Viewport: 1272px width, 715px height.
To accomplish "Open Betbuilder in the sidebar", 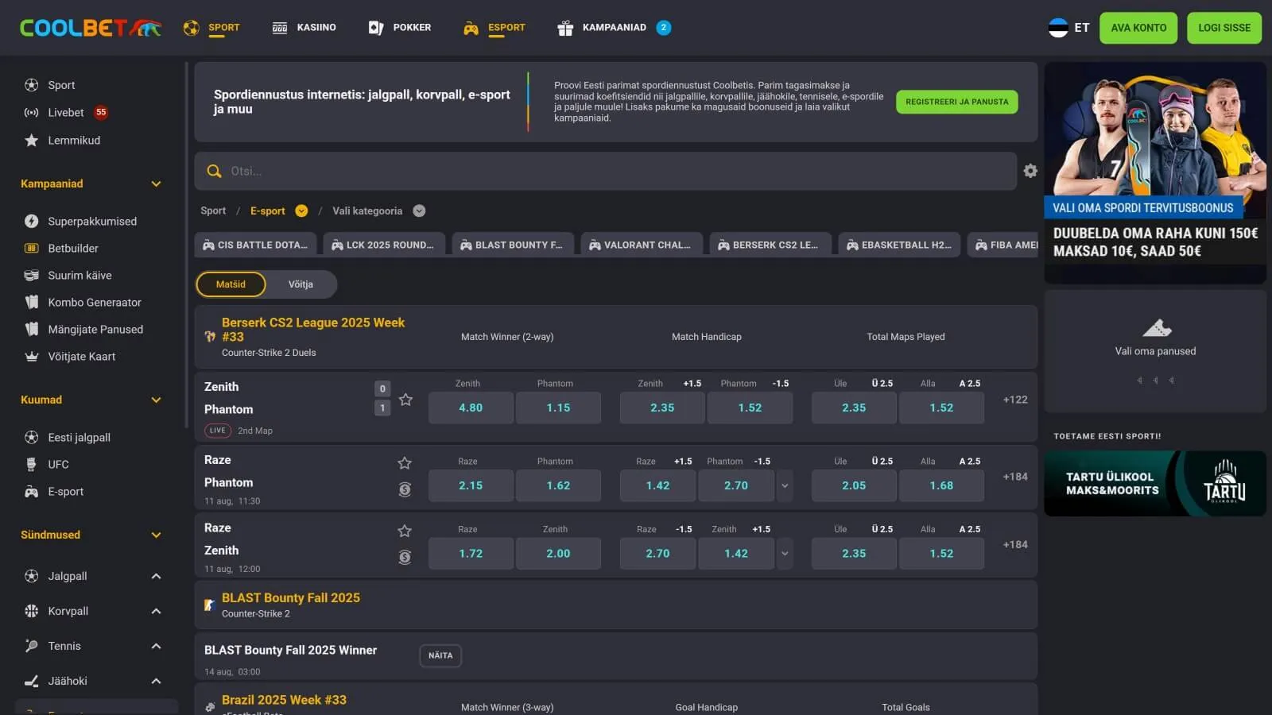I will 60,248.
